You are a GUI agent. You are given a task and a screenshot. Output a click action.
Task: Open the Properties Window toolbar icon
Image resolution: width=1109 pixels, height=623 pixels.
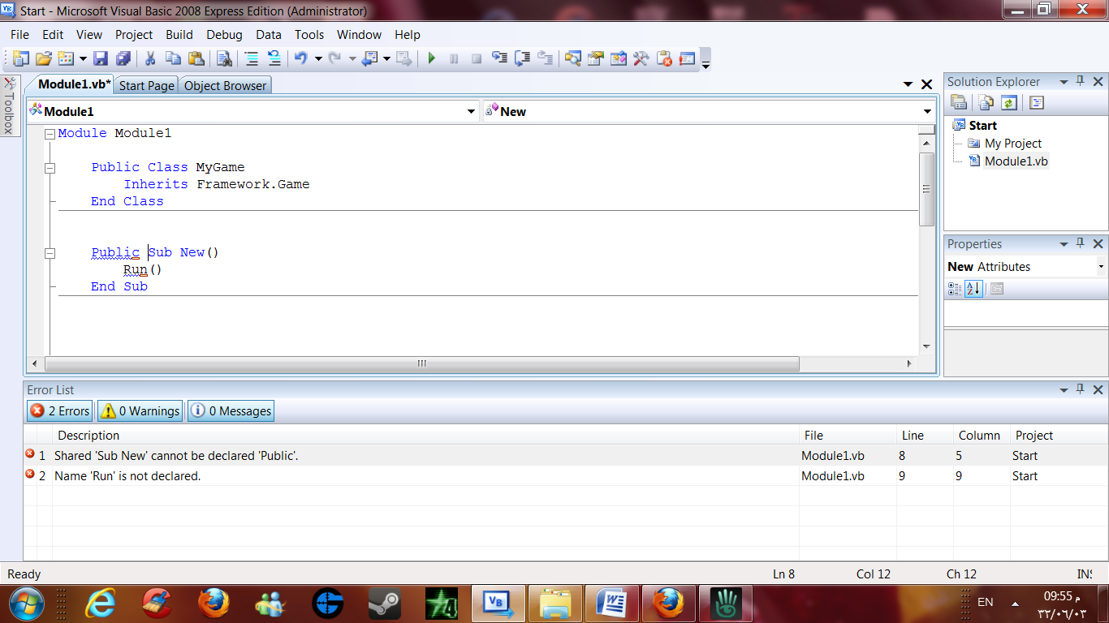[596, 58]
